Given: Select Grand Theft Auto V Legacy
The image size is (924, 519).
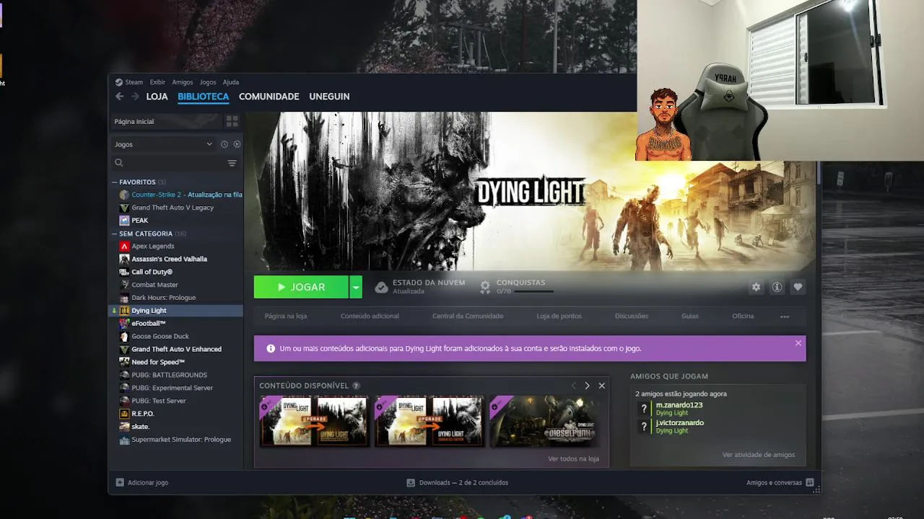Looking at the screenshot, I should tap(173, 208).
